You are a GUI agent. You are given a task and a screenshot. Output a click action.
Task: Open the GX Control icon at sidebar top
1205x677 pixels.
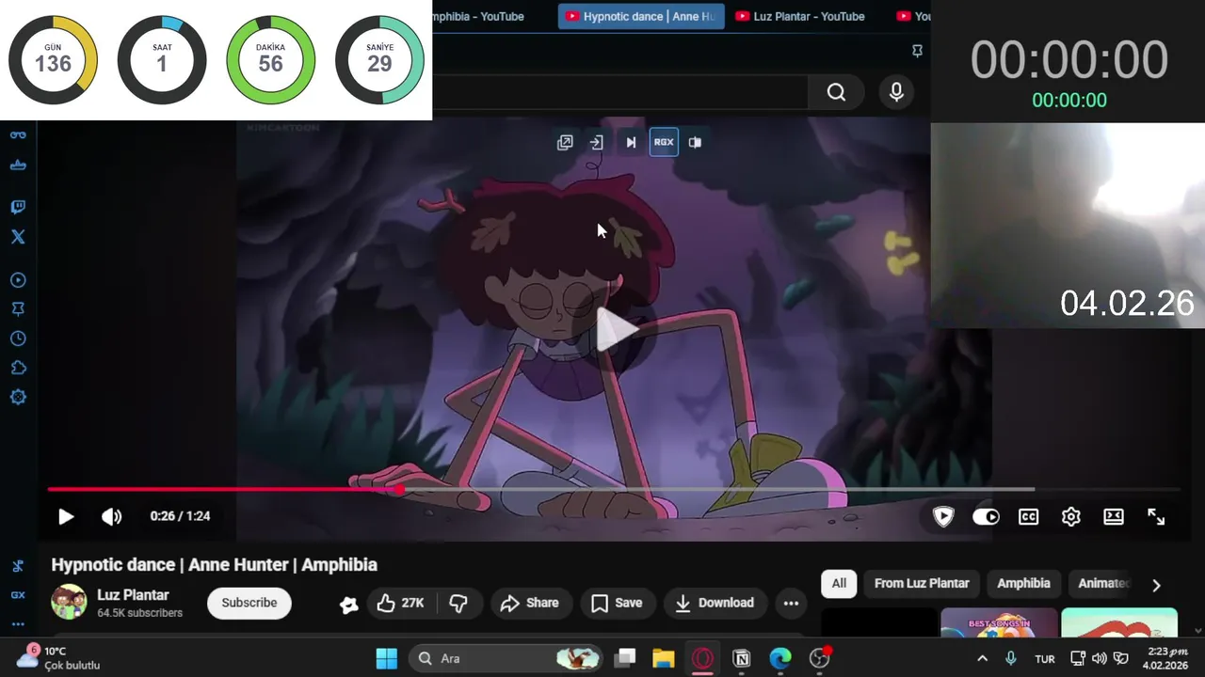pos(18,134)
